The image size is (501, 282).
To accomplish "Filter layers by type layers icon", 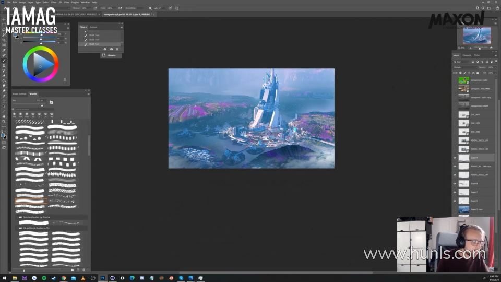I will [x=482, y=62].
